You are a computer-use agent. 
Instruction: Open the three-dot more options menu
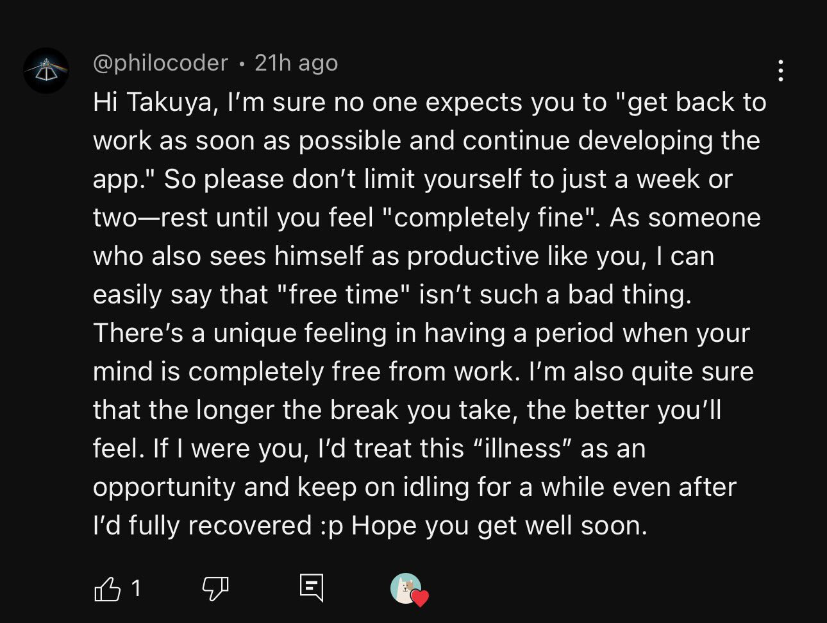(780, 71)
